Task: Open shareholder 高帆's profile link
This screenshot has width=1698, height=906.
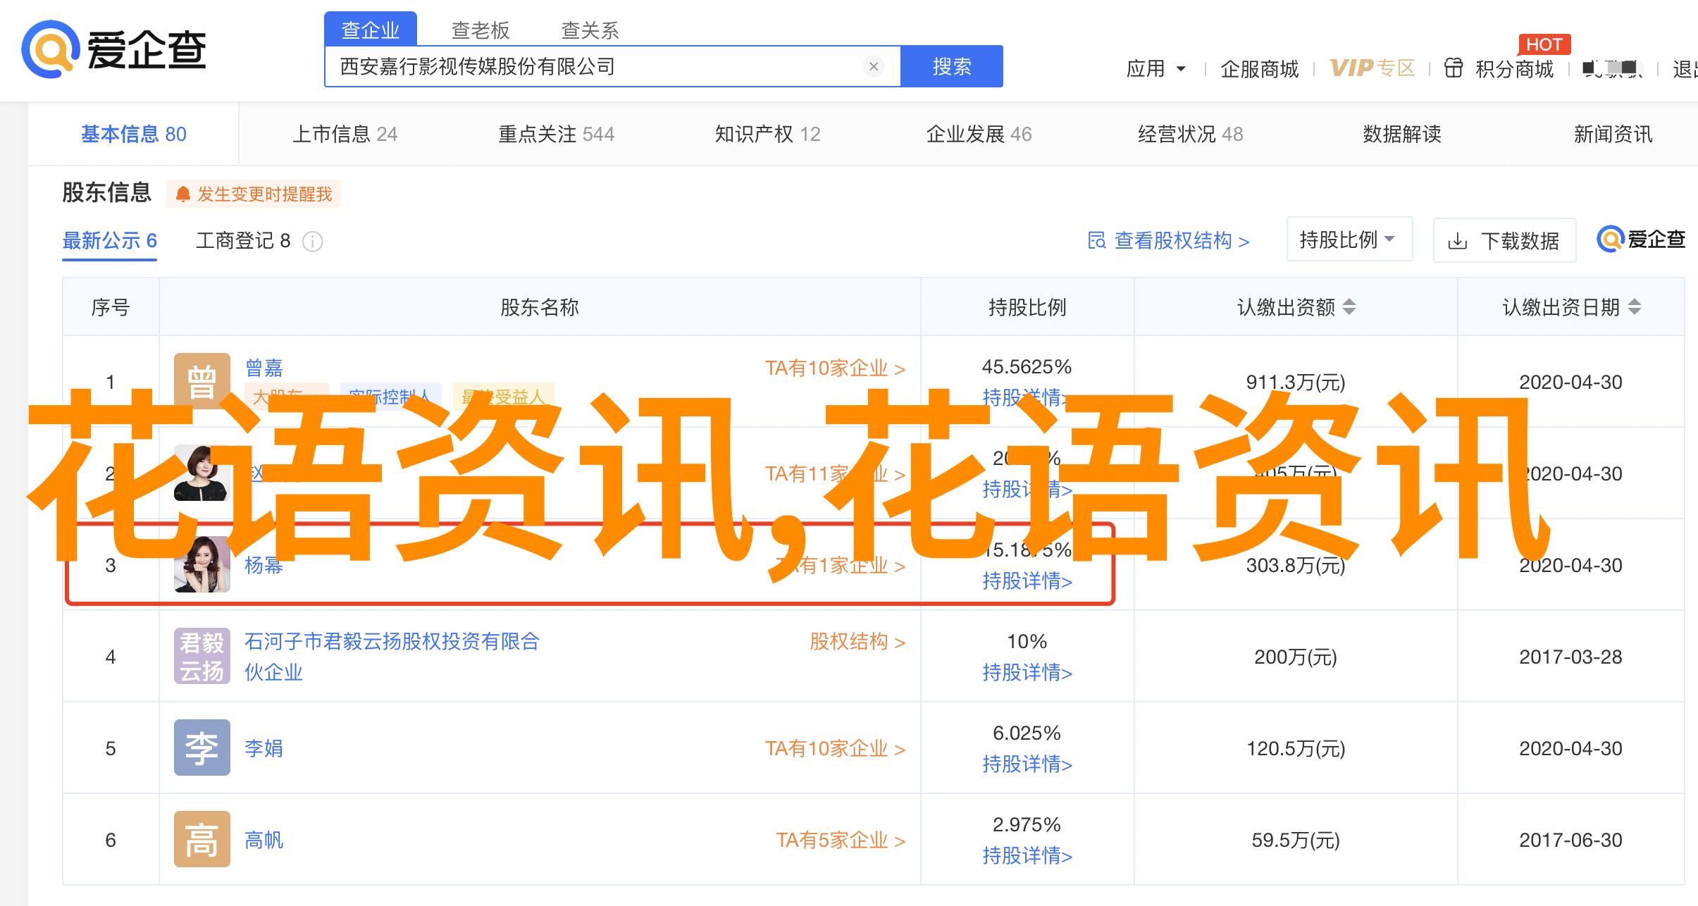Action: pyautogui.click(x=264, y=840)
